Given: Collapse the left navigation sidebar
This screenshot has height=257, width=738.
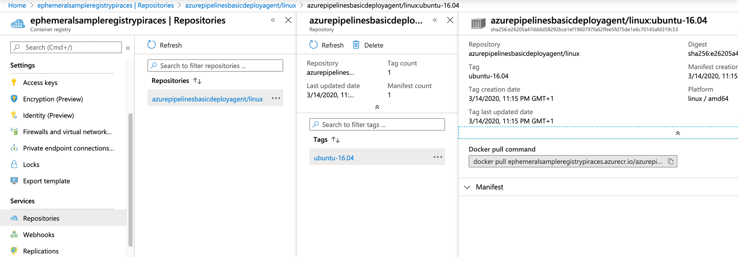Looking at the screenshot, I should coord(128,48).
